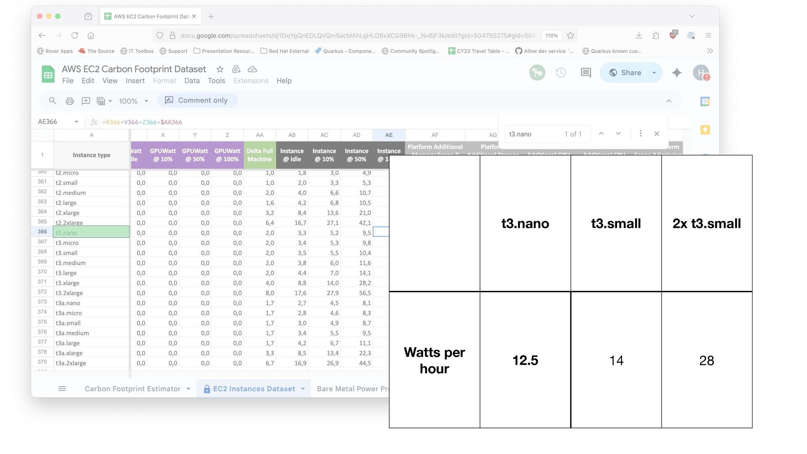The width and height of the screenshot is (807, 454).
Task: Open version history clock icon
Action: pos(561,73)
